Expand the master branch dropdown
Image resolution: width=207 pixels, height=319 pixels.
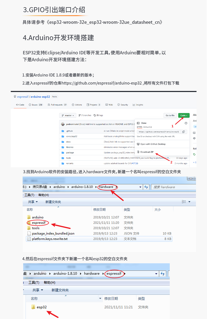click(68, 115)
